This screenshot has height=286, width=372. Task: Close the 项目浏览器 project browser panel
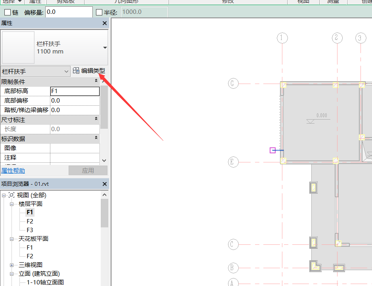[105, 184]
